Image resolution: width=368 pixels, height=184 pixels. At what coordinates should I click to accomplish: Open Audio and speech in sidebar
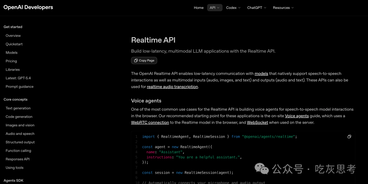(20, 133)
